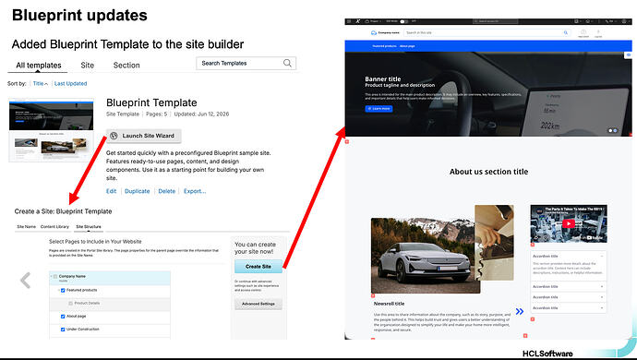This screenshot has height=360, width=637.
Task: Click the banner carousel dot indicator
Action: point(612,130)
